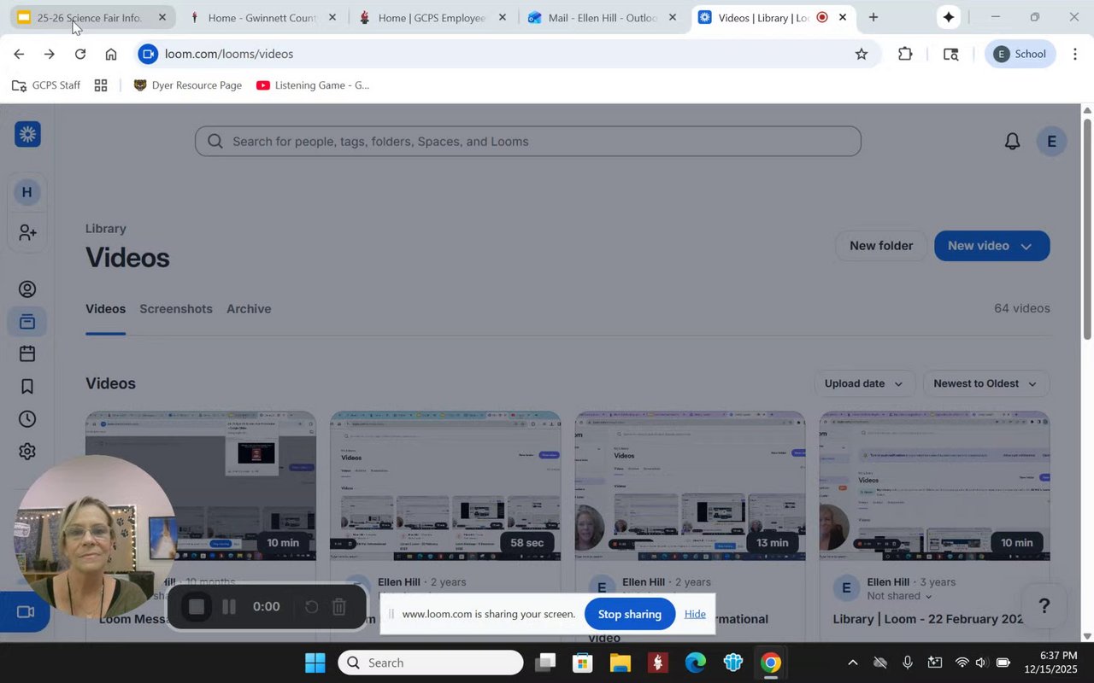1094x683 pixels.
Task: Go back to the previous page
Action: coord(19,54)
